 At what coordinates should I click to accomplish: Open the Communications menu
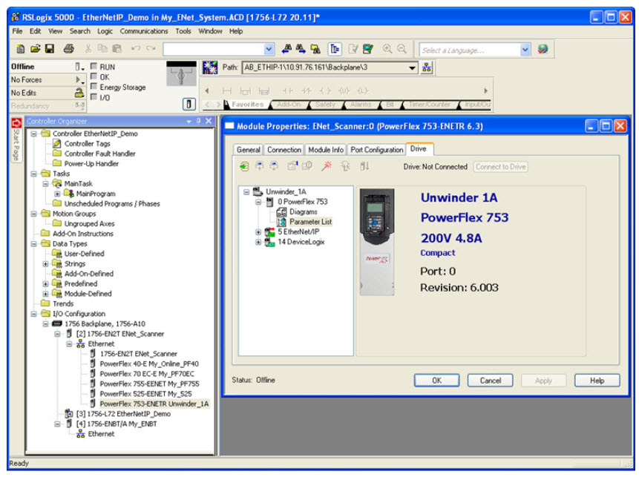[144, 31]
